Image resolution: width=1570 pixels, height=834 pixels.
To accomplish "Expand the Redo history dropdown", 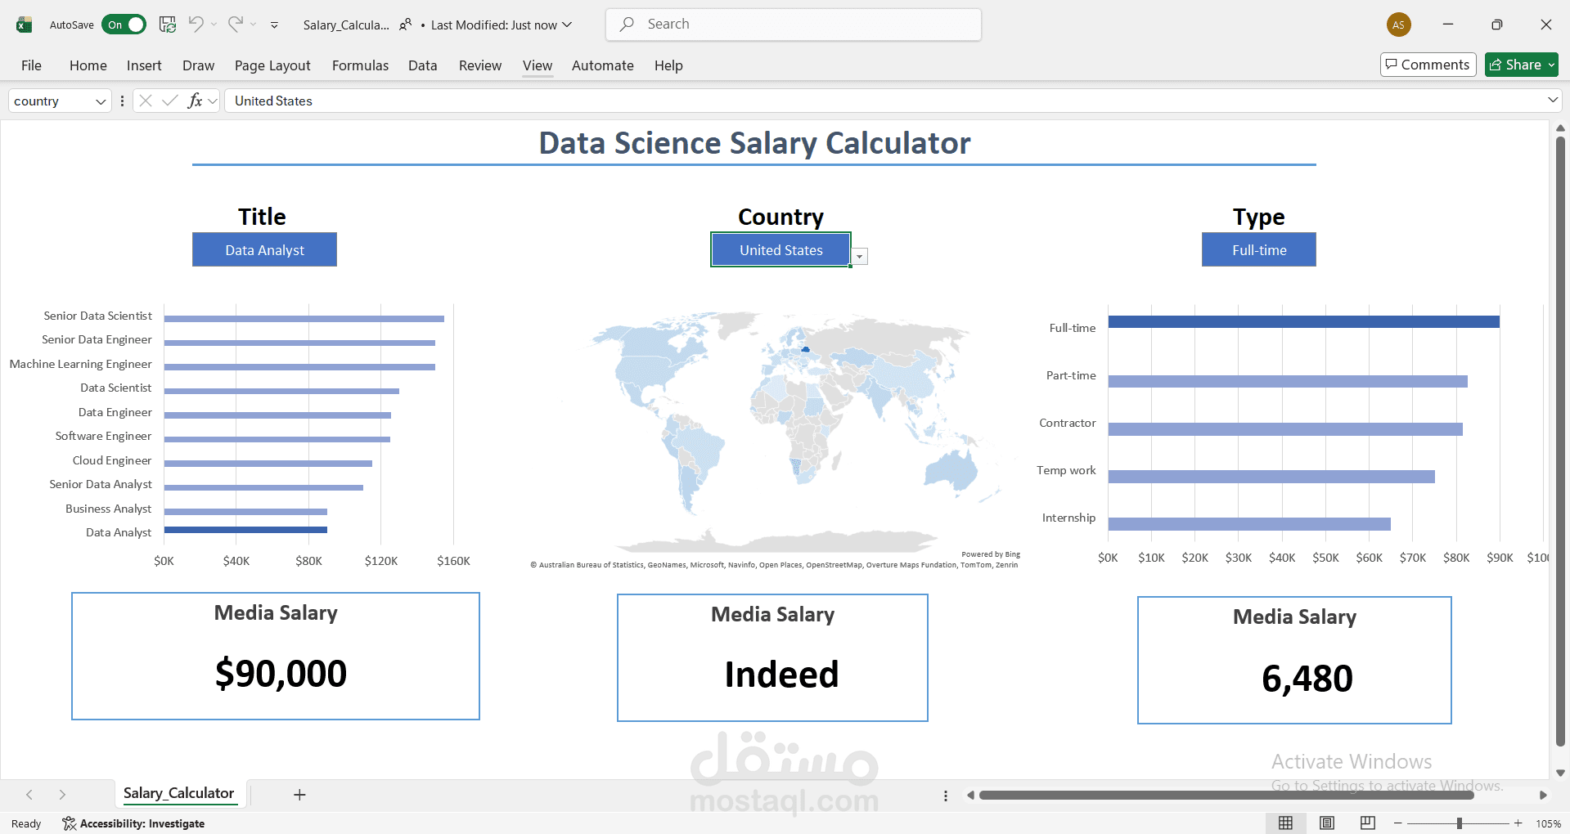I will (254, 25).
